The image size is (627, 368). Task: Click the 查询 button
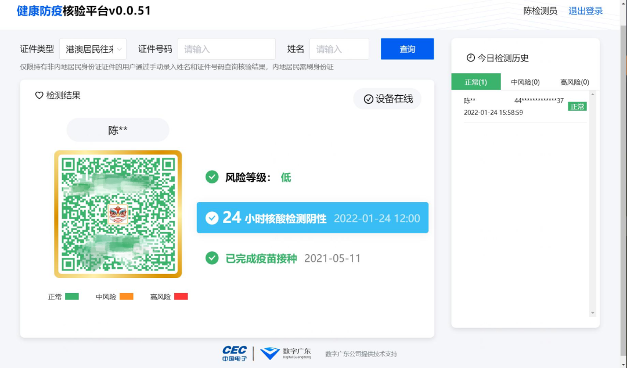(407, 49)
